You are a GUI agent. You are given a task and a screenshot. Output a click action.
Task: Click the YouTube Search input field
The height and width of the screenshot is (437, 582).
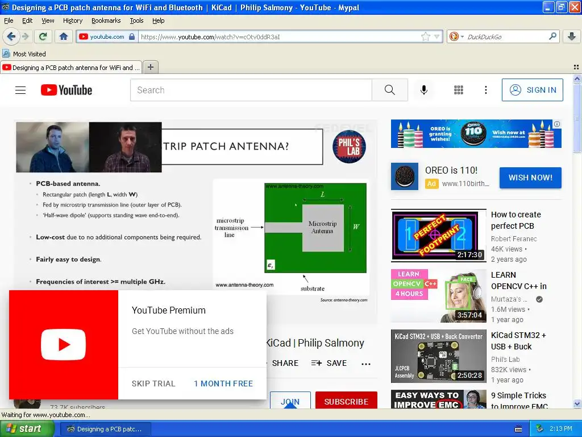coord(251,90)
